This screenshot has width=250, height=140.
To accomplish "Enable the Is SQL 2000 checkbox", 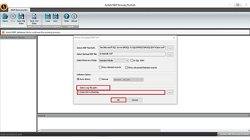I will tap(132, 60).
